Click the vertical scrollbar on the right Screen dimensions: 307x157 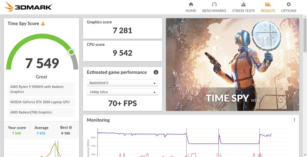coord(305,35)
